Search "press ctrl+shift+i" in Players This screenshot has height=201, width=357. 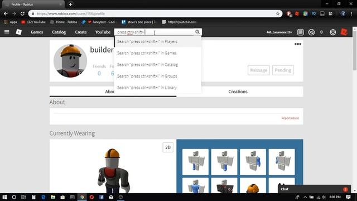click(158, 41)
